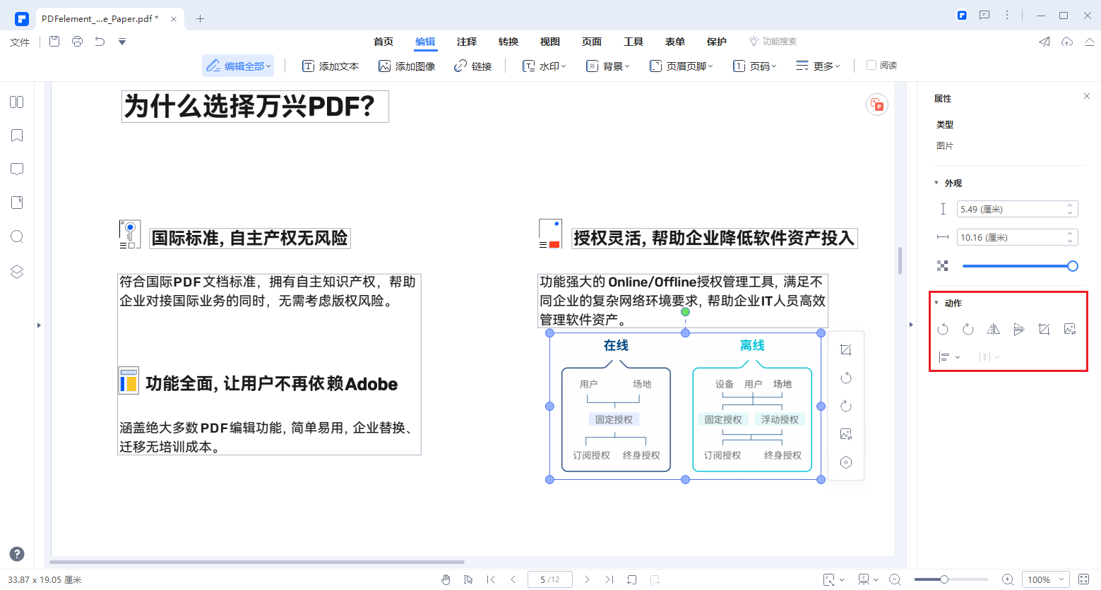
Task: Open the bookmarks panel in left sidebar
Action: click(x=17, y=135)
